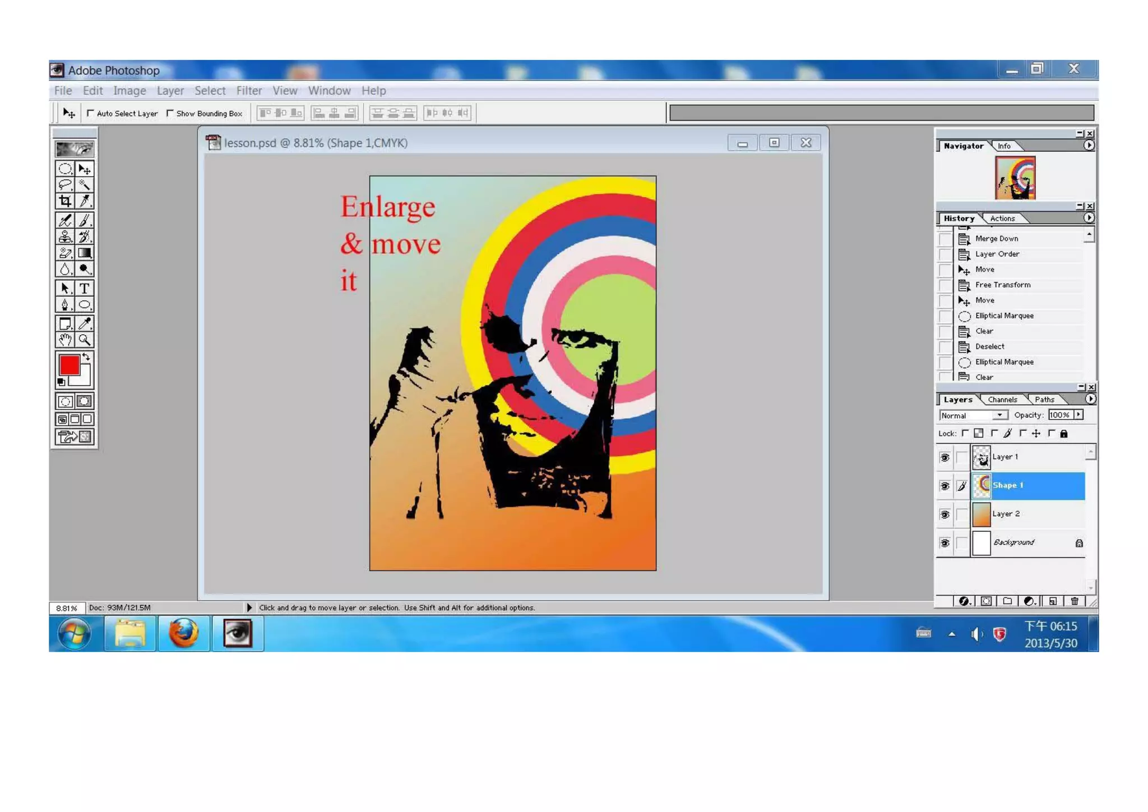Select the Magic Wand tool
The height and width of the screenshot is (812, 1148).
[x=85, y=184]
